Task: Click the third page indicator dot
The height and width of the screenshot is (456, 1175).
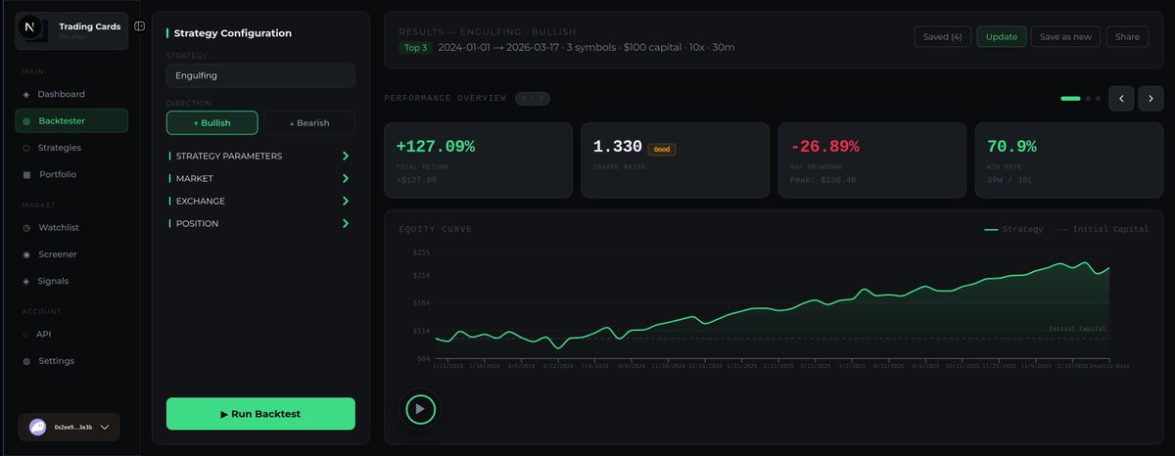Action: coord(1099,99)
